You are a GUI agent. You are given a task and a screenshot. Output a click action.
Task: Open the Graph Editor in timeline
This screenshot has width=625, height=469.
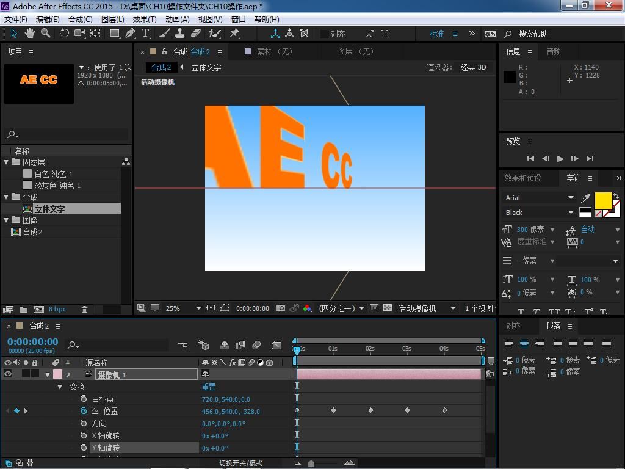[276, 345]
